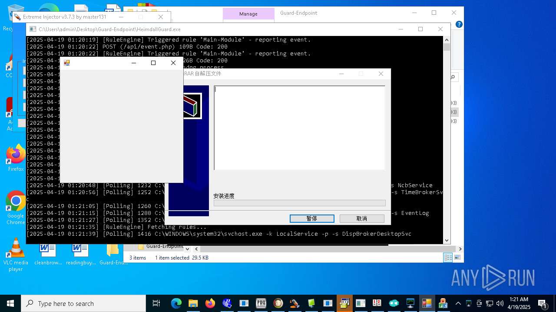Minimize the small blank form window
Screen dimensions: 556x312
tap(134, 63)
